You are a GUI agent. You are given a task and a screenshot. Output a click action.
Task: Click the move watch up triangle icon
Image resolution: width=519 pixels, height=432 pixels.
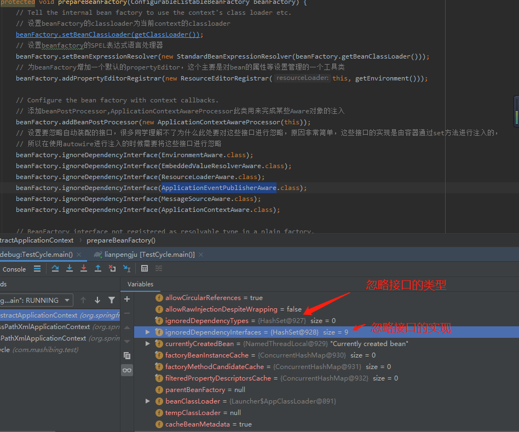click(x=127, y=327)
